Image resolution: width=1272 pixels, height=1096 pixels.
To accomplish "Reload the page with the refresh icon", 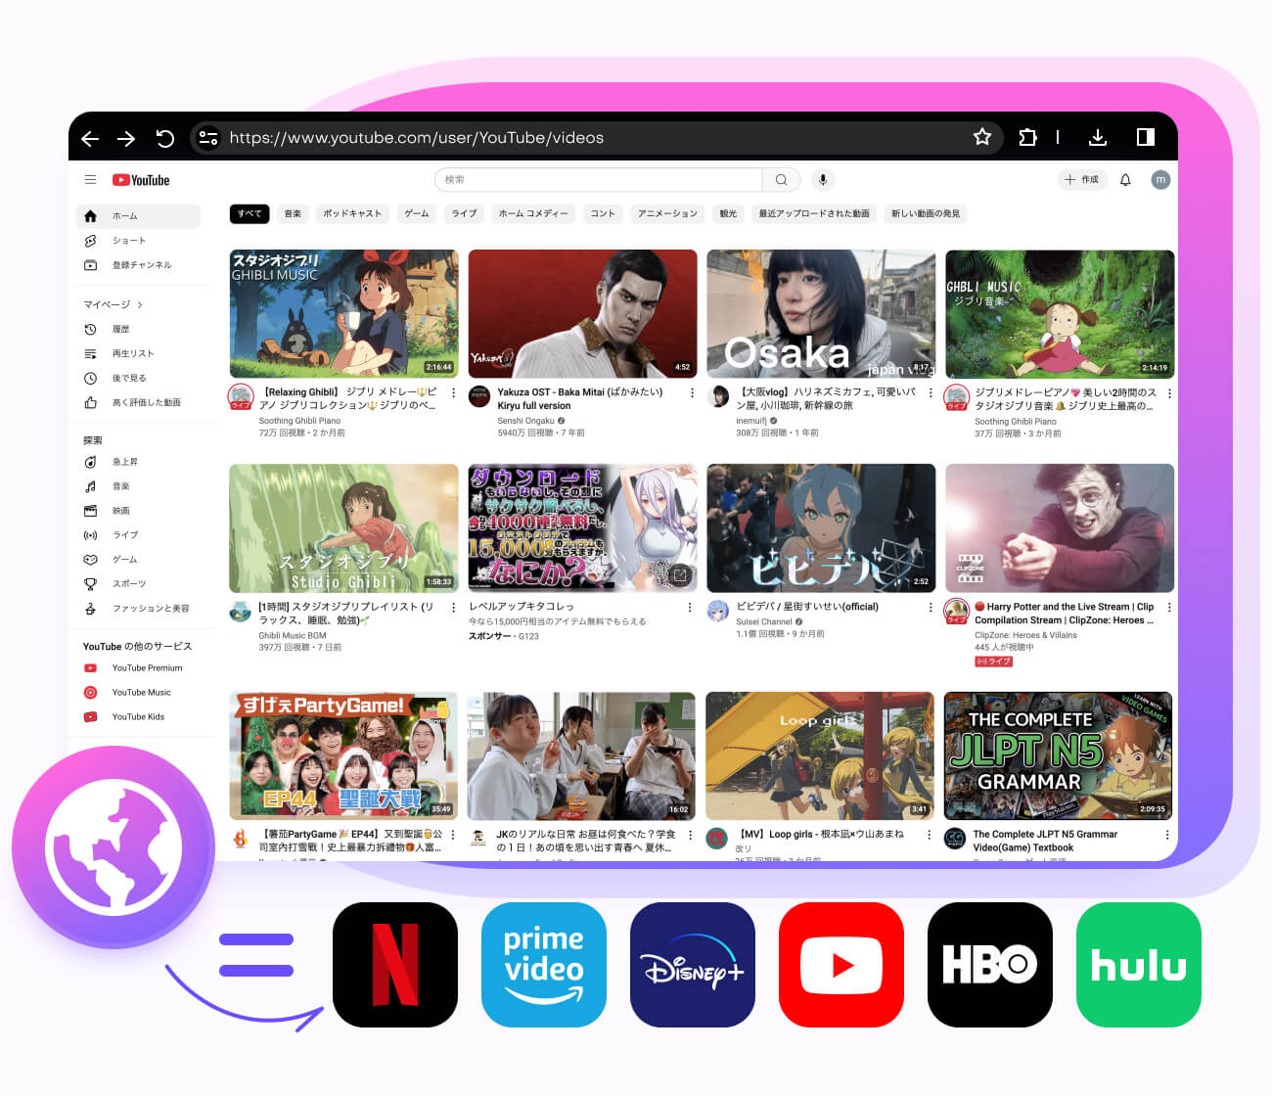I will coord(165,138).
